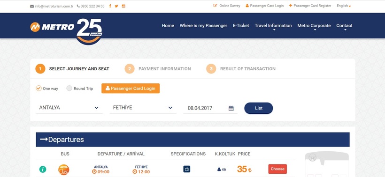
Task: Open the Facebook icon in top bar
Action: [x=110, y=6]
